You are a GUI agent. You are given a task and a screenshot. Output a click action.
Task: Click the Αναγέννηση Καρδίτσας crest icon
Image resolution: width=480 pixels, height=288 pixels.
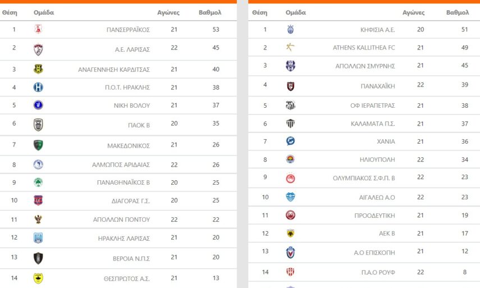tap(38, 69)
